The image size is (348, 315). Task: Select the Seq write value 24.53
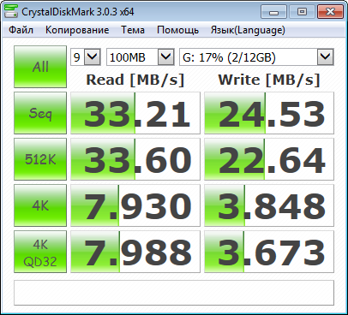tap(269, 113)
